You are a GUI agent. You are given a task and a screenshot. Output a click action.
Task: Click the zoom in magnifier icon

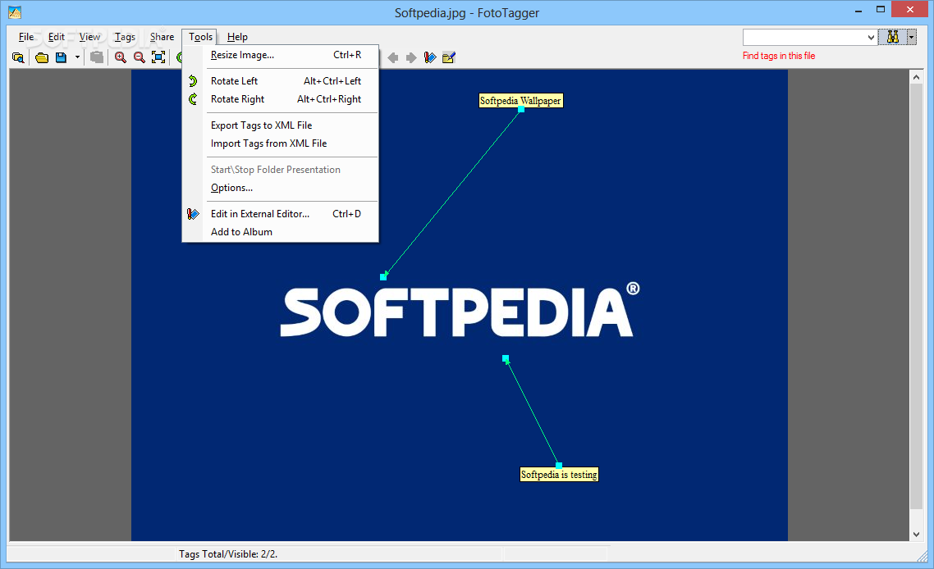[x=121, y=57]
